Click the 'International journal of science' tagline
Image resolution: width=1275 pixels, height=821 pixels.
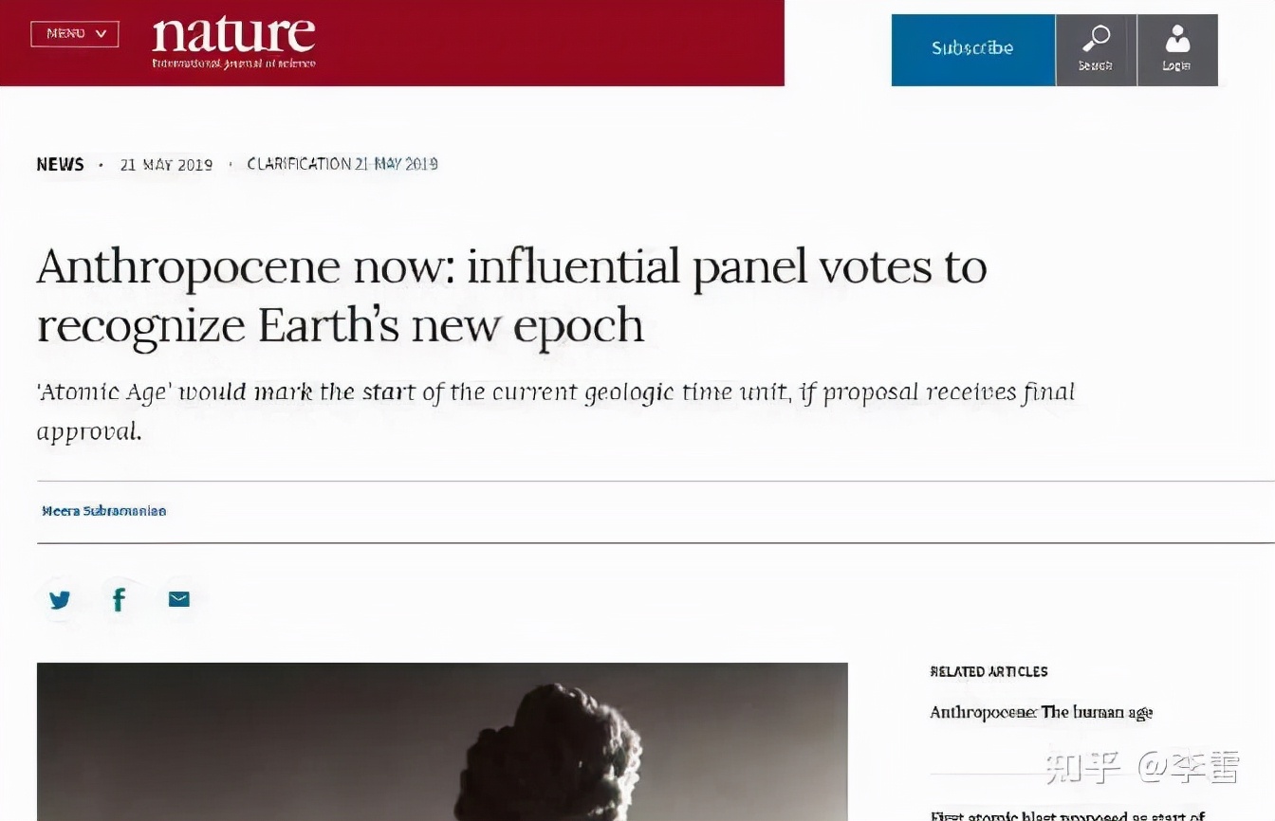[x=233, y=64]
